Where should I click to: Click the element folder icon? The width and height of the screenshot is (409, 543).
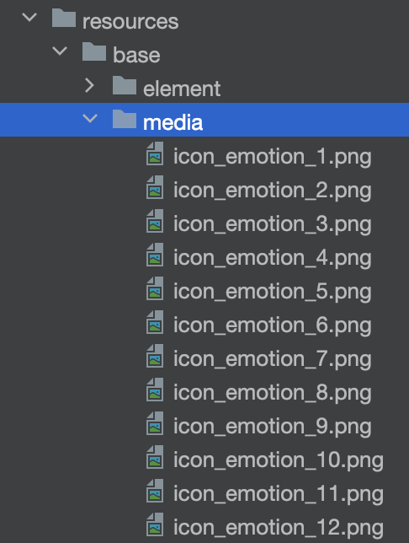click(125, 85)
